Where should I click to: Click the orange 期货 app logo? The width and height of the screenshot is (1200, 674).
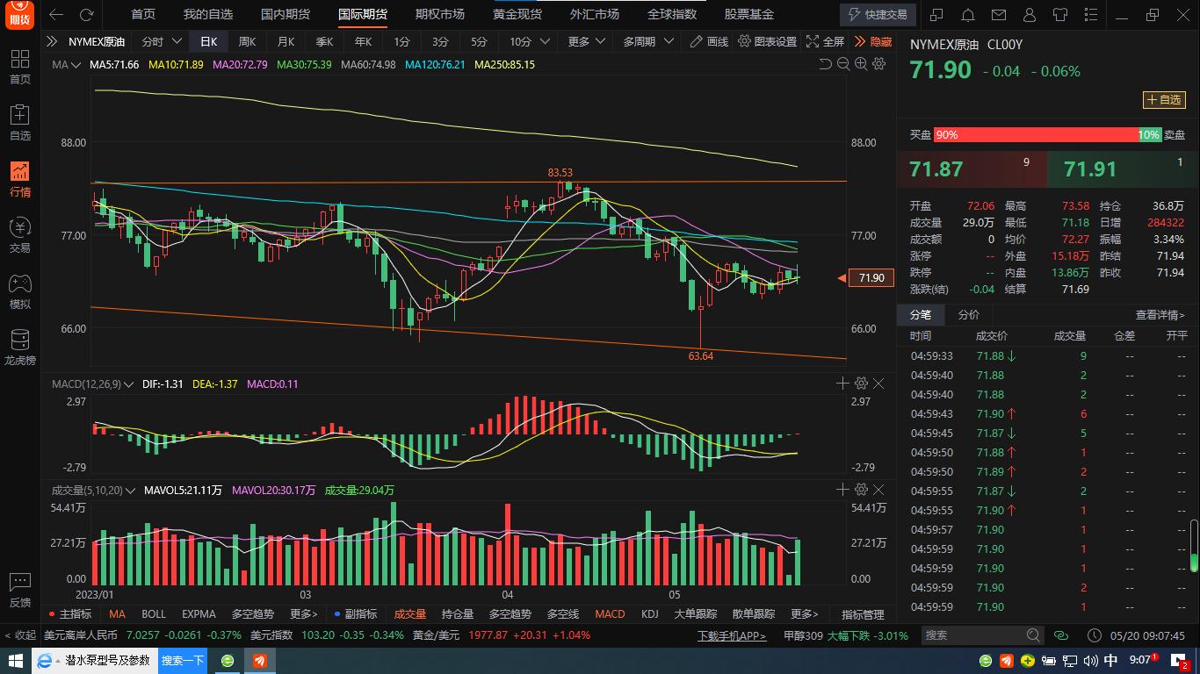[20, 15]
